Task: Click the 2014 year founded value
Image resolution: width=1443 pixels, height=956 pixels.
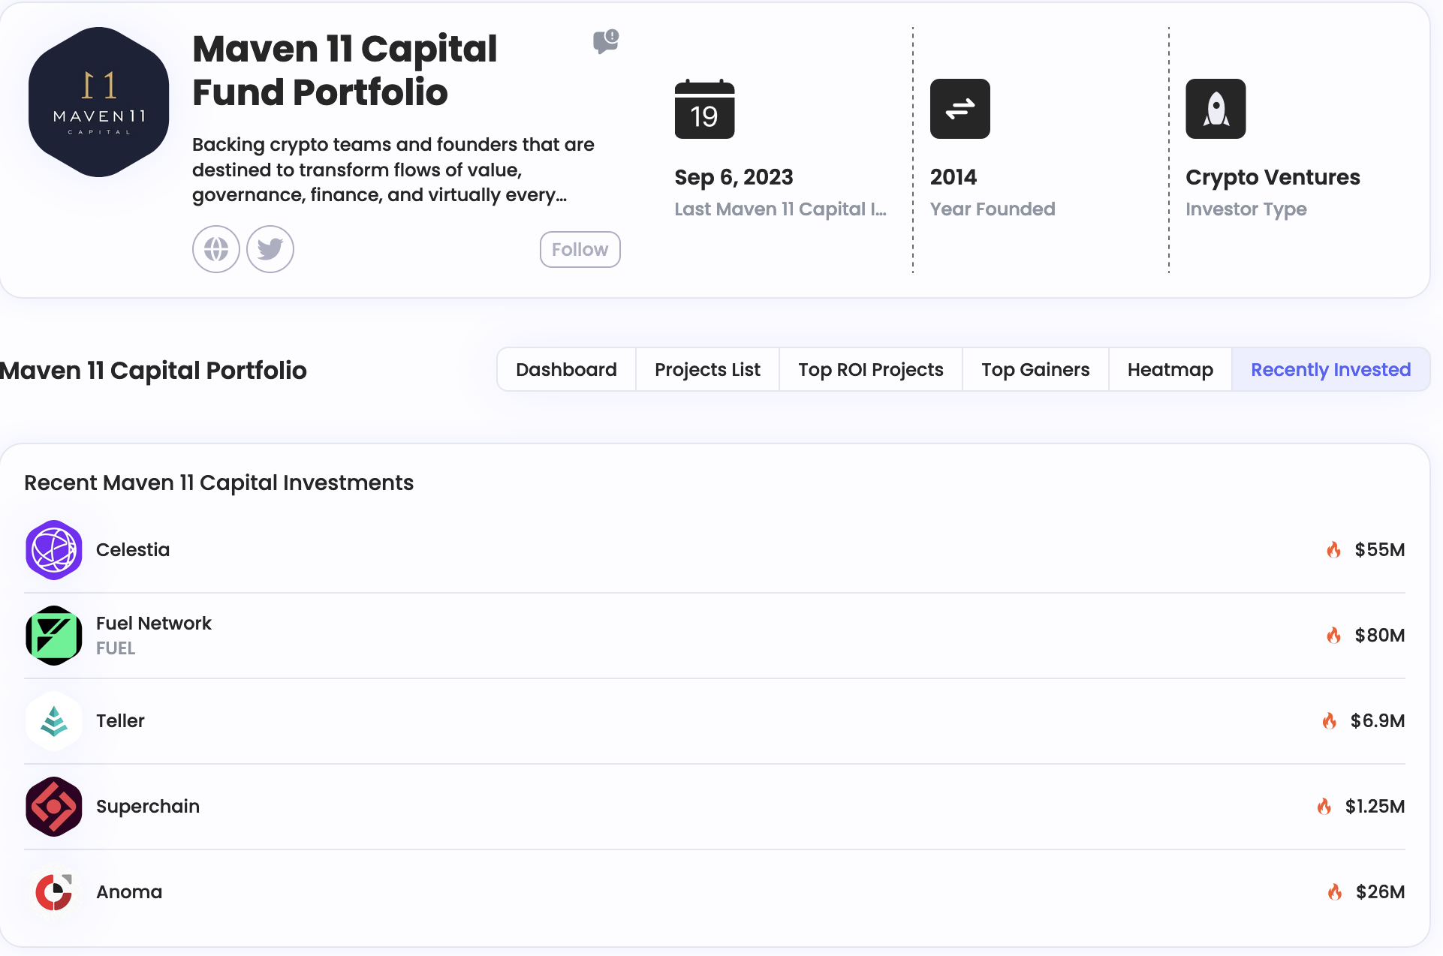Action: click(953, 177)
